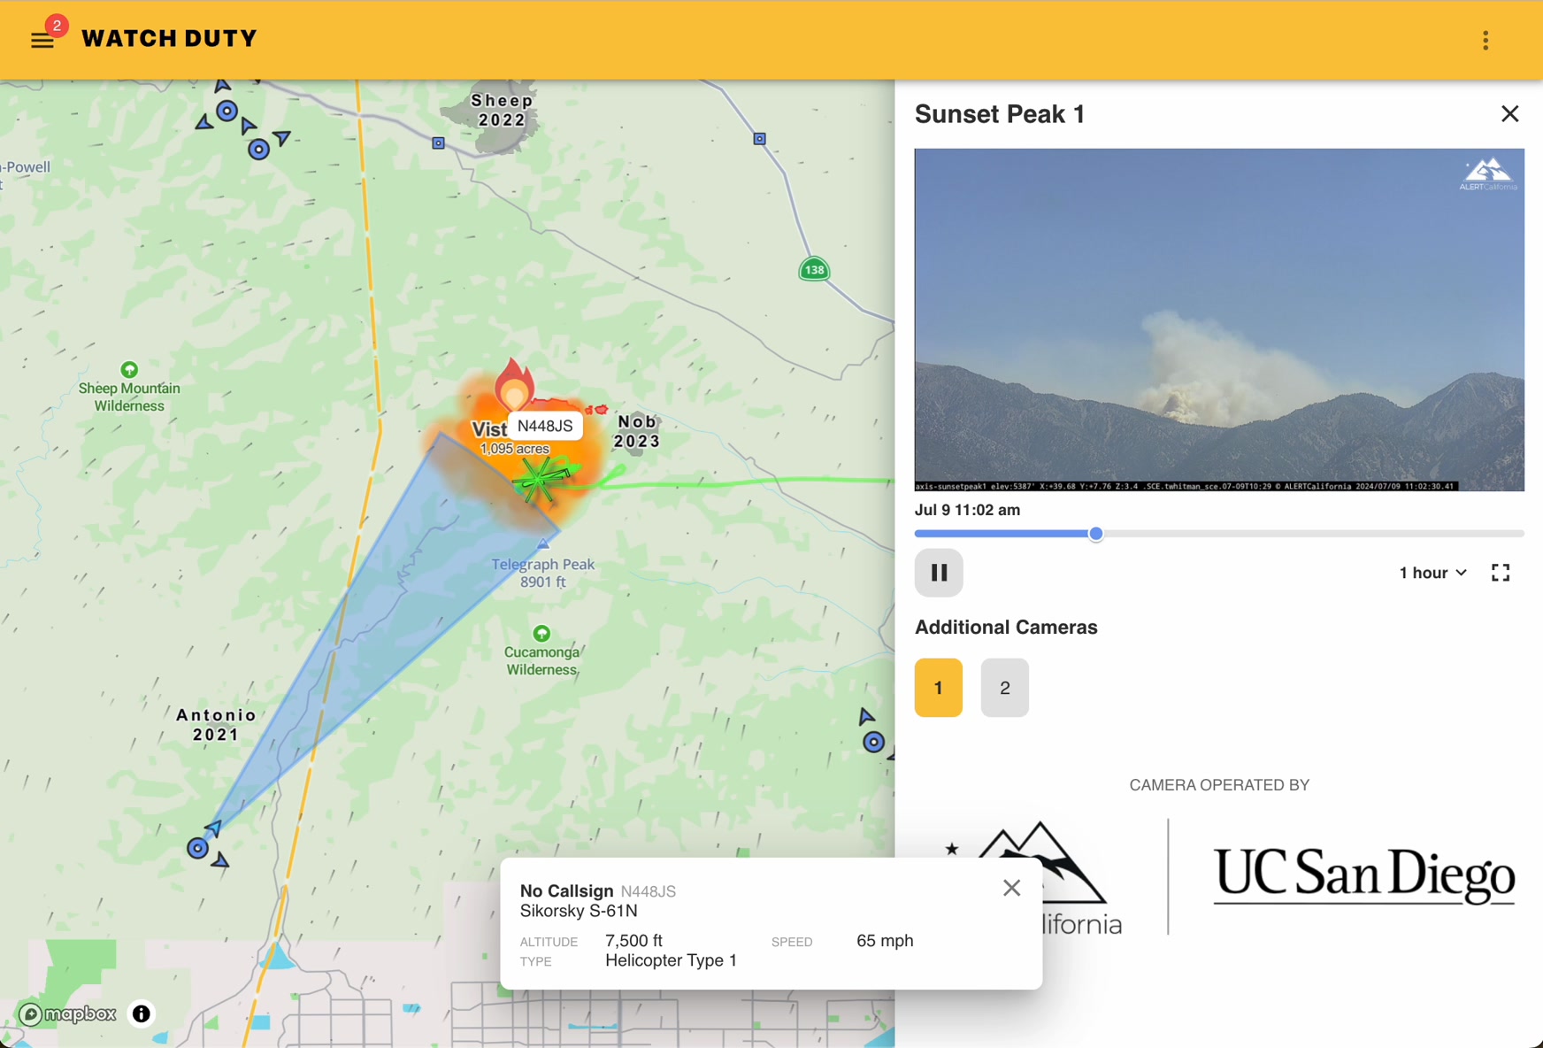Switch to additional camera 2

coord(1004,688)
